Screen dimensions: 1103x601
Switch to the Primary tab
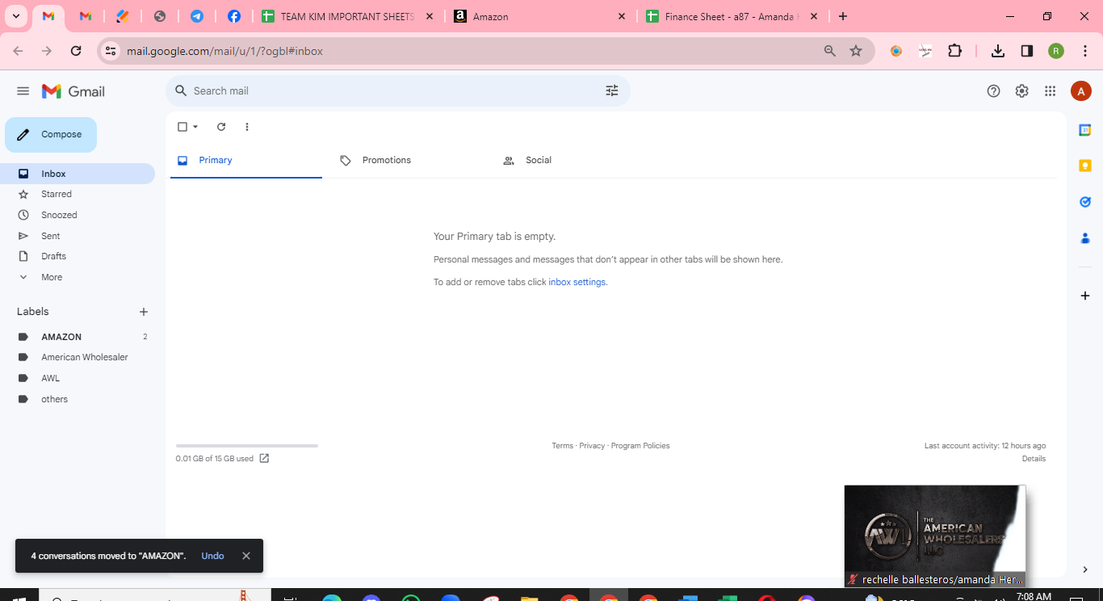246,160
